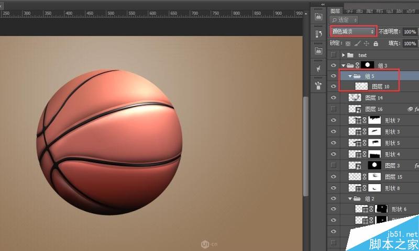
Task: Open the 颜色减淡 blend mode dropdown
Action: [352, 31]
